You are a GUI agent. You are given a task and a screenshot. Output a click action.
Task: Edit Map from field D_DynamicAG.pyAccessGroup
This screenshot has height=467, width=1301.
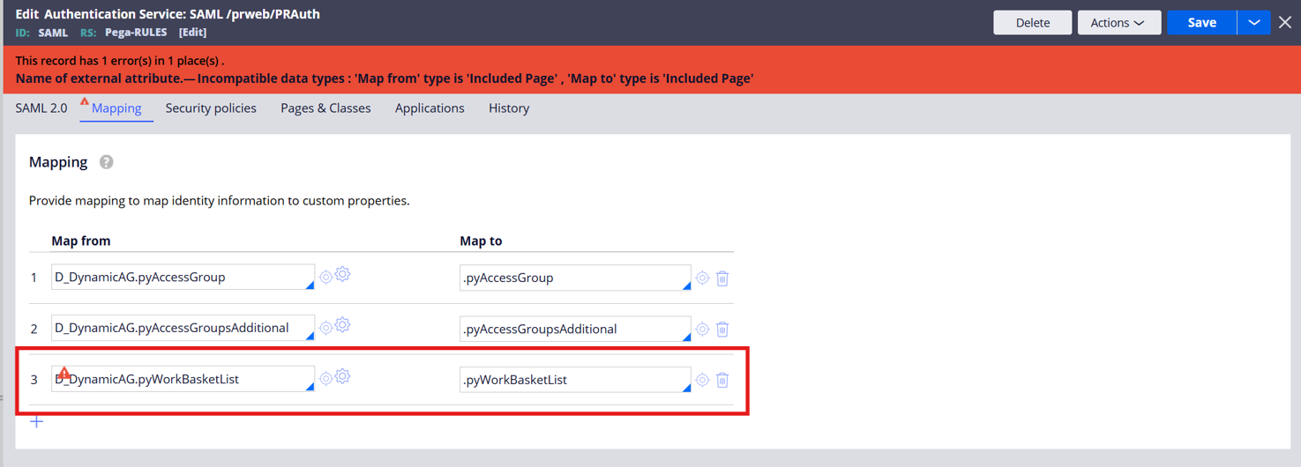point(183,277)
